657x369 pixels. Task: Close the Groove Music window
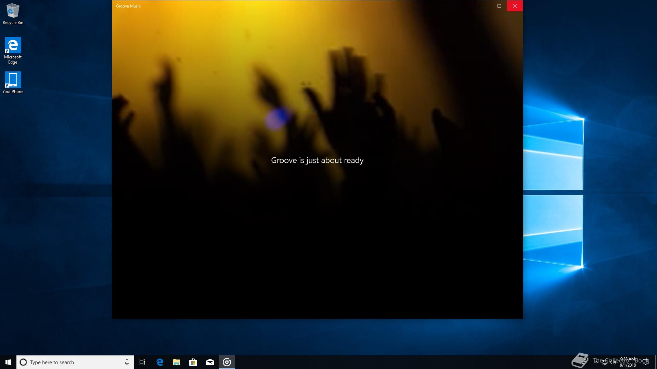[x=515, y=6]
